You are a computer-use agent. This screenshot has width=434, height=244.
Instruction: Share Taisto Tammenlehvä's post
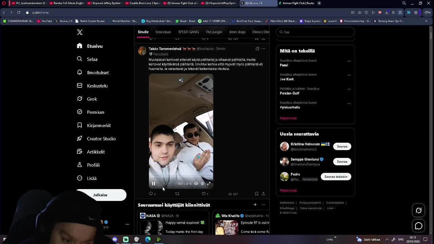[x=263, y=194]
